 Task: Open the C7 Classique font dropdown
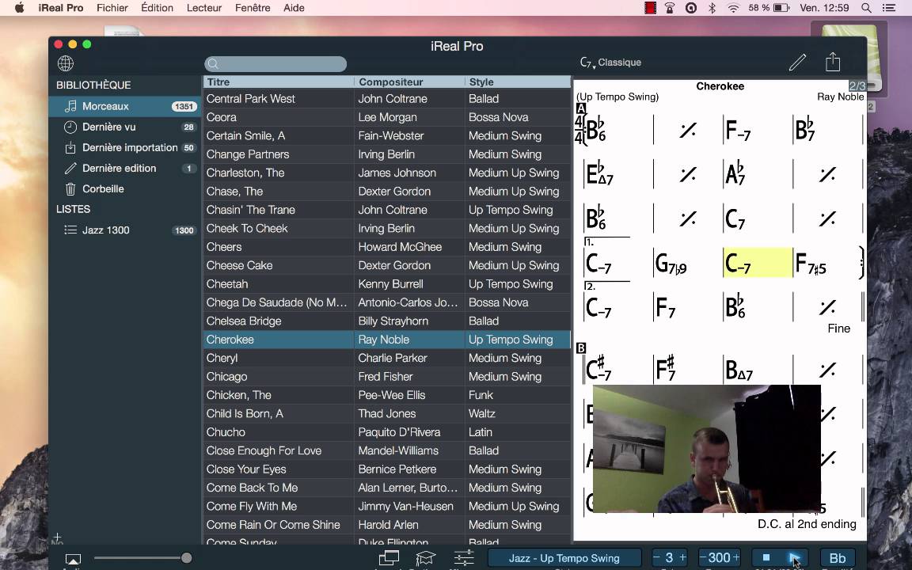(610, 63)
